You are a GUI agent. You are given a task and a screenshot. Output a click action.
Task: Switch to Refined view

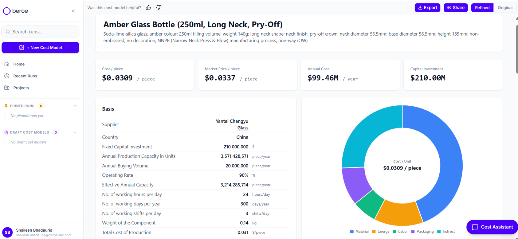(482, 8)
